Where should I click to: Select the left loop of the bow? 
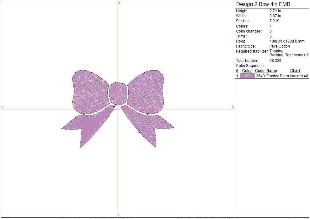[x=89, y=91]
